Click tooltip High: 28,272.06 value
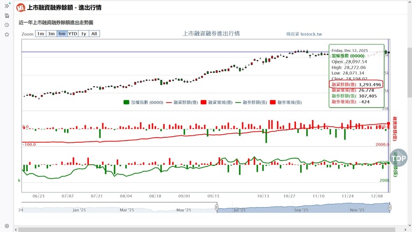The height and width of the screenshot is (232, 412). click(x=349, y=68)
